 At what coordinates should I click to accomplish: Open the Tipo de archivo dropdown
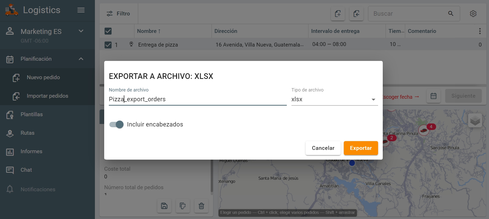tap(334, 99)
